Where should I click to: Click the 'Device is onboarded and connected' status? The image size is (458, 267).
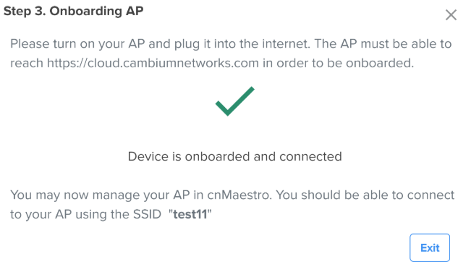[x=235, y=156]
